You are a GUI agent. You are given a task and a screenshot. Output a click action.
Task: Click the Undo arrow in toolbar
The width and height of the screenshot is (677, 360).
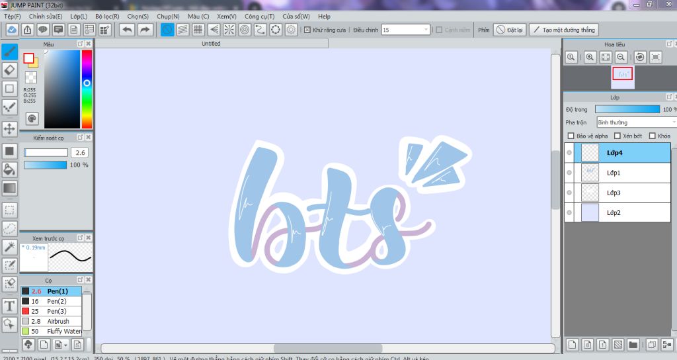click(128, 30)
